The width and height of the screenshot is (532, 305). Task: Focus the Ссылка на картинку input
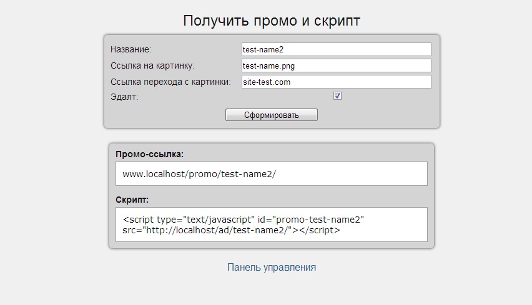[336, 65]
